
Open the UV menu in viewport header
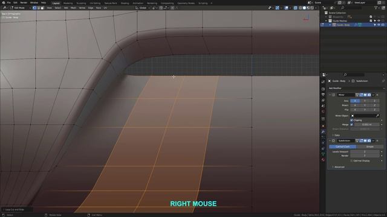click(105, 8)
